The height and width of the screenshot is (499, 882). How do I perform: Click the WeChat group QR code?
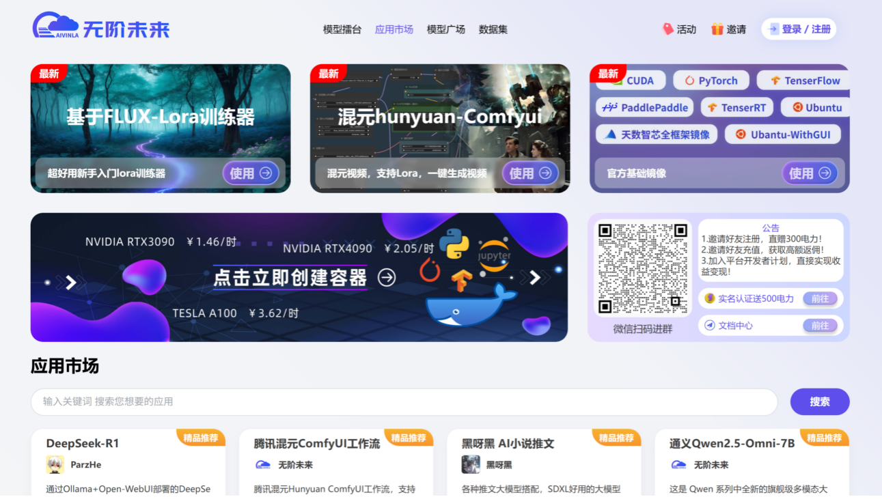[x=643, y=268]
